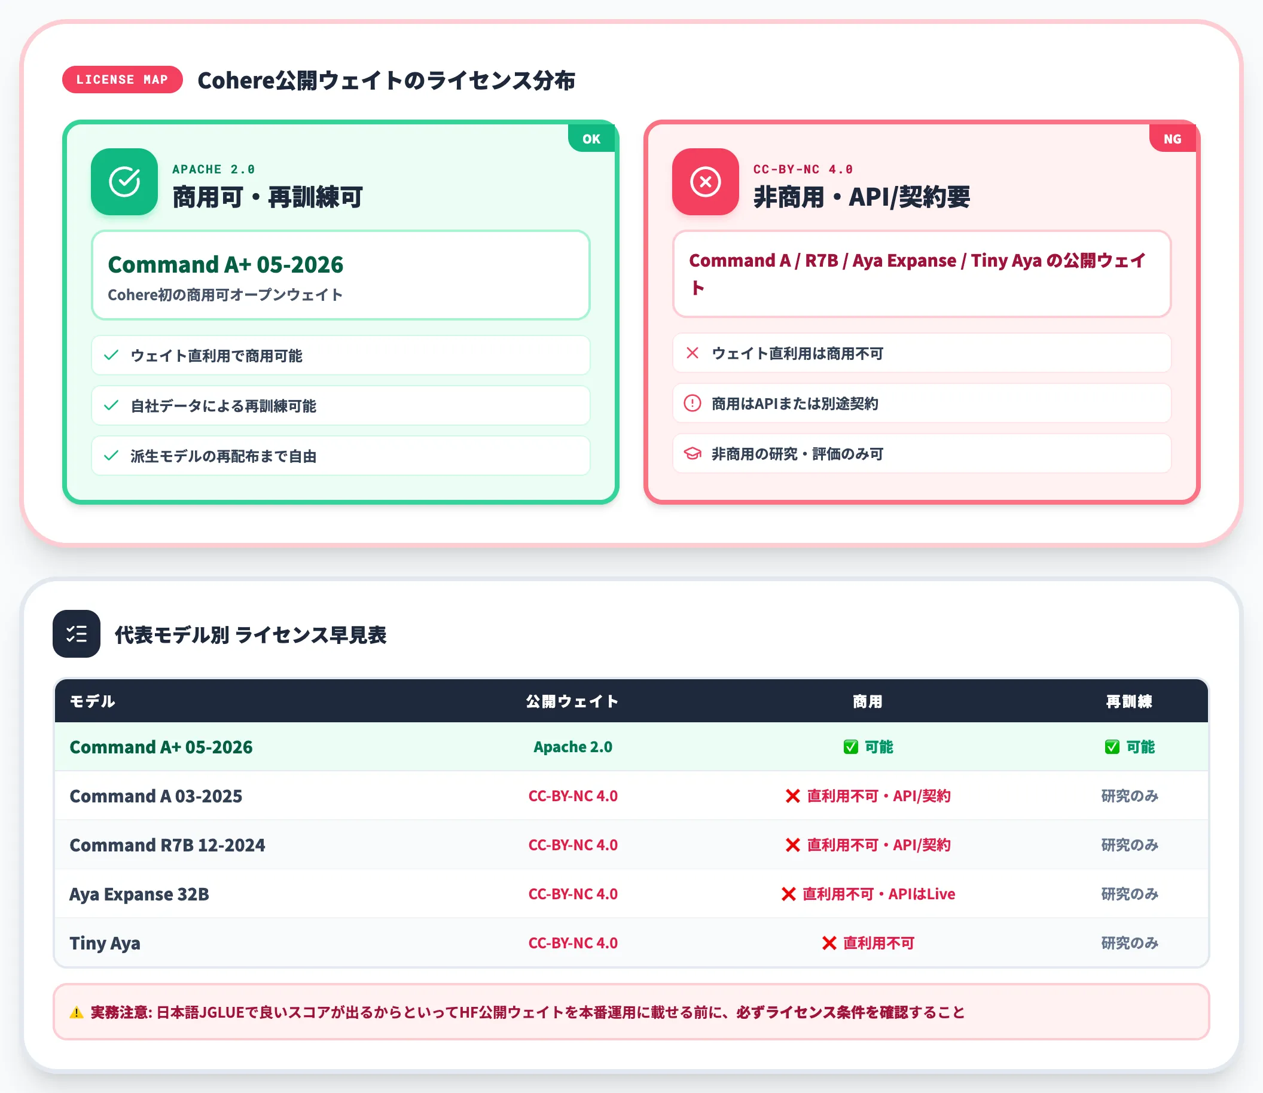The height and width of the screenshot is (1093, 1263).
Task: Click CC-BY-NC 4.0 cell in Command R7B row
Action: [573, 845]
